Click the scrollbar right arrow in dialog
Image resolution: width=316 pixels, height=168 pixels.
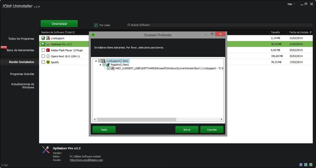tap(221, 120)
